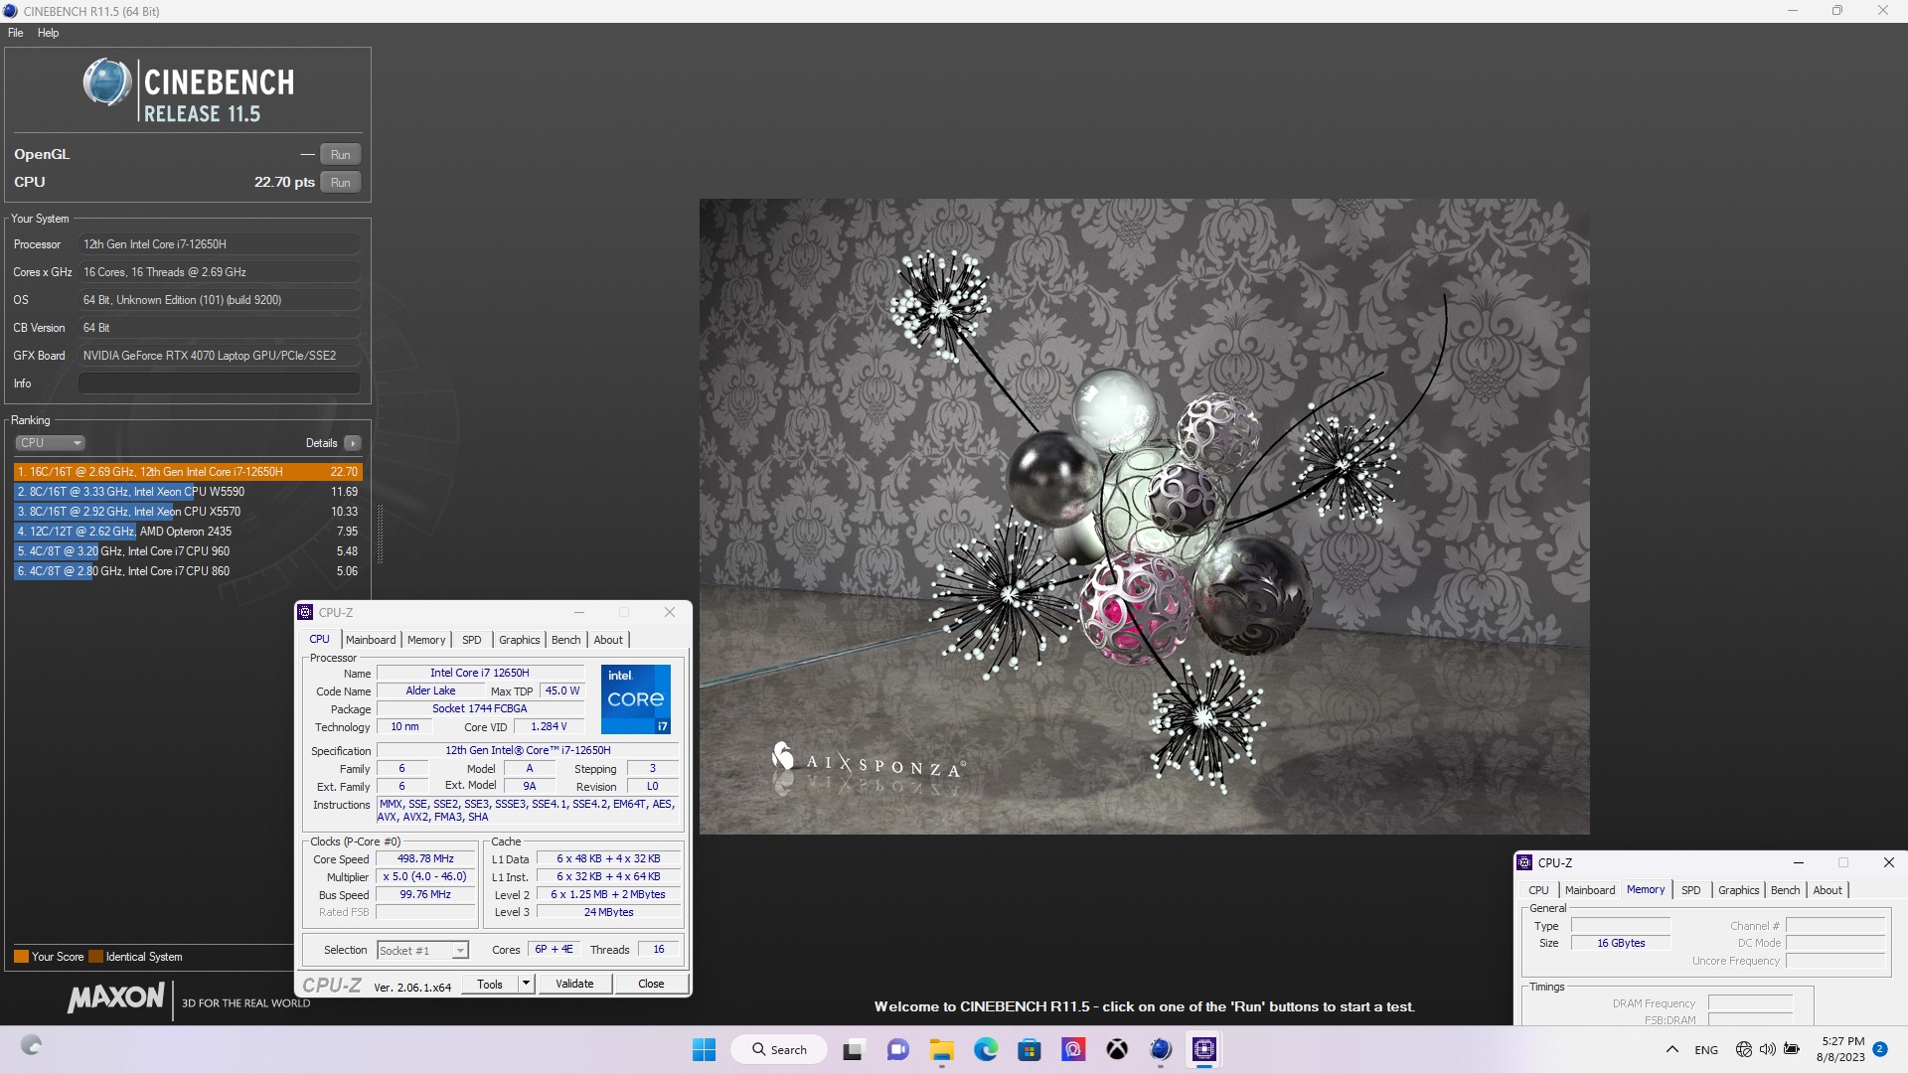Open About tab in second CPU-Z window
Image resolution: width=1908 pixels, height=1073 pixels.
tap(1828, 890)
